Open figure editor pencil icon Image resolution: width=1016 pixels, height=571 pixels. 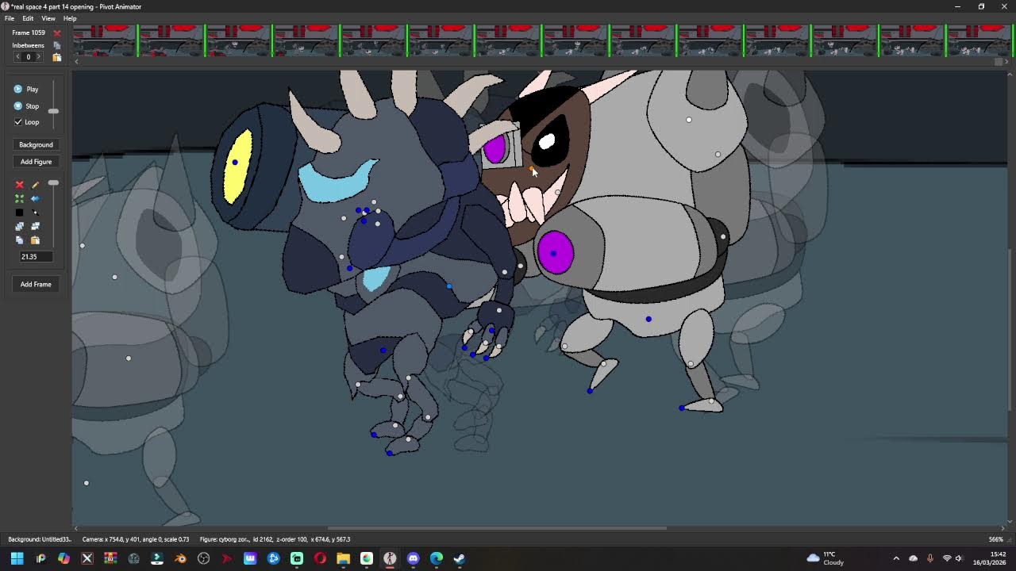35,185
